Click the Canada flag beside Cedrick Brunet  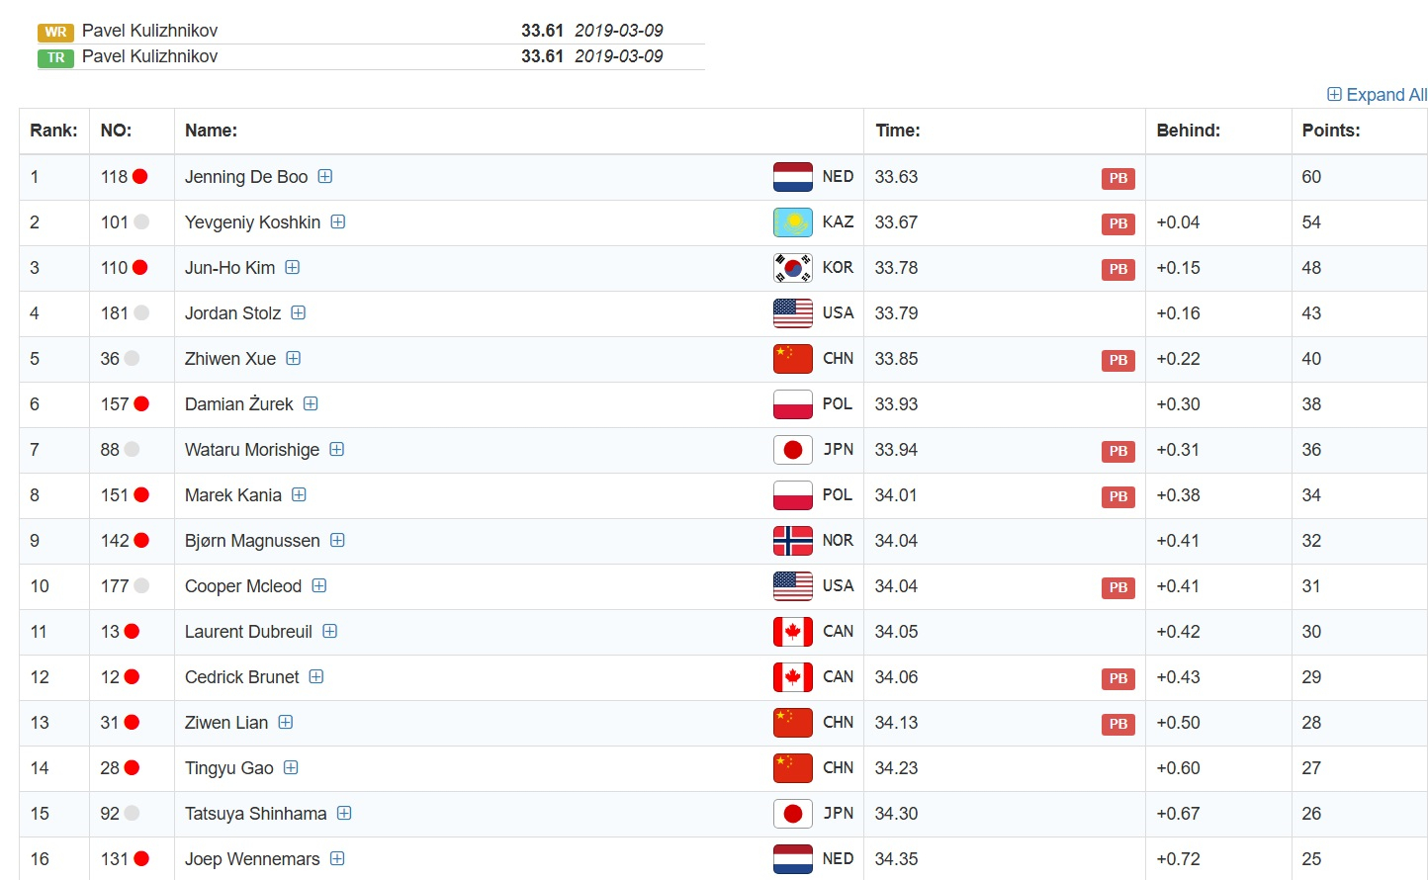(792, 677)
